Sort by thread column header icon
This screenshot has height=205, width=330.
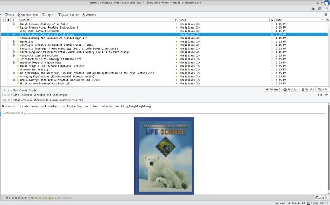coord(3,20)
